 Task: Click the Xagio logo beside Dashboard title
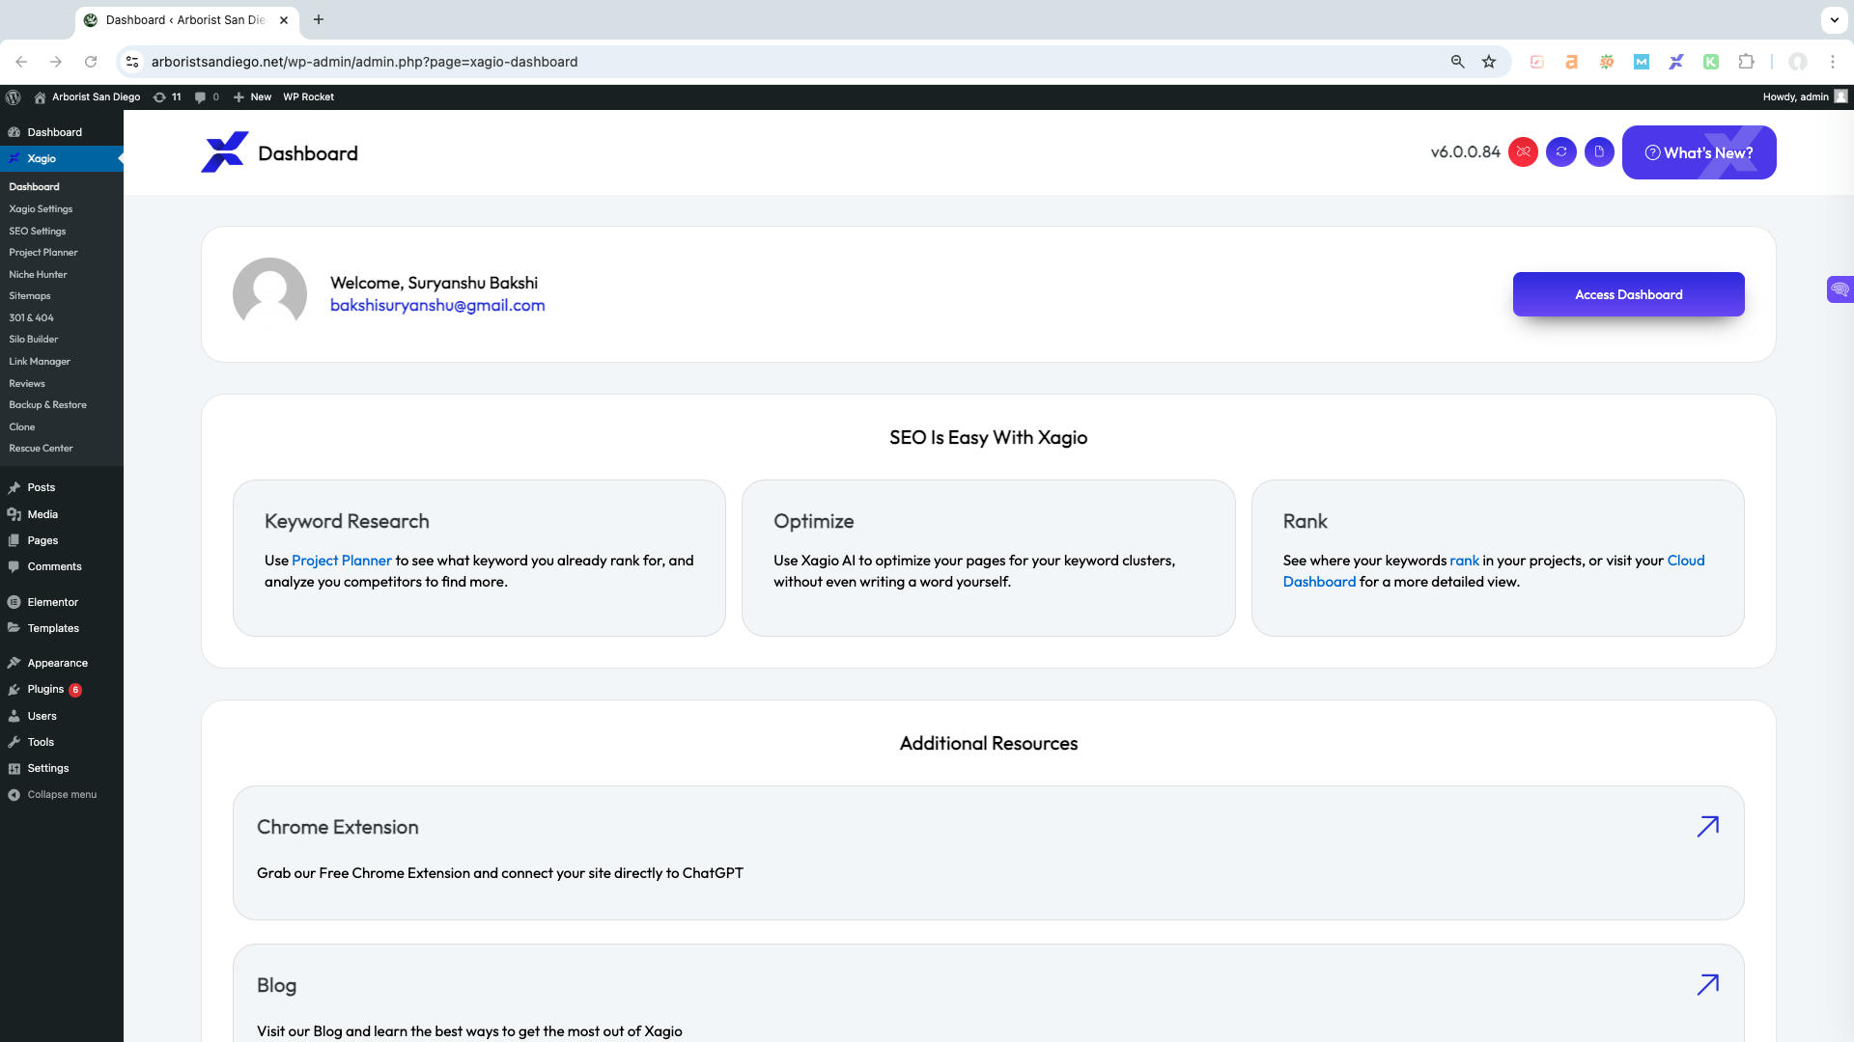pyautogui.click(x=225, y=152)
